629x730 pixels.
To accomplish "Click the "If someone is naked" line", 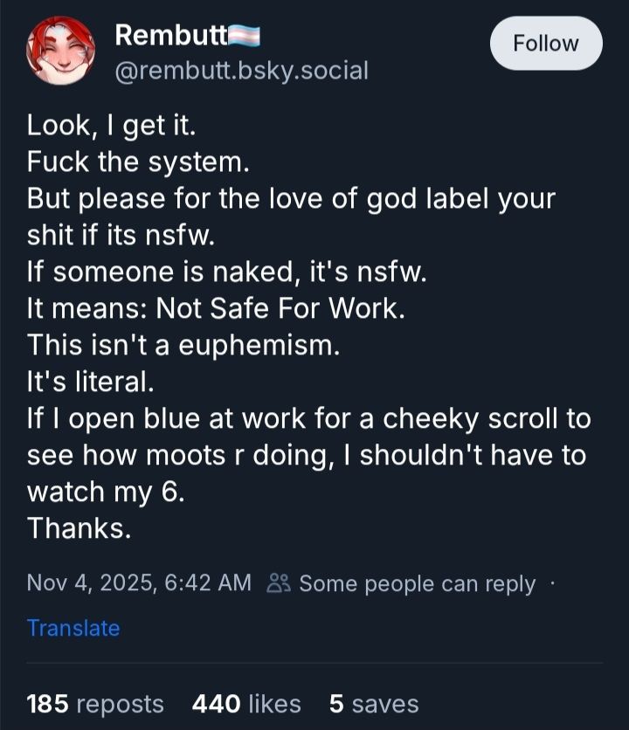I will coord(226,272).
